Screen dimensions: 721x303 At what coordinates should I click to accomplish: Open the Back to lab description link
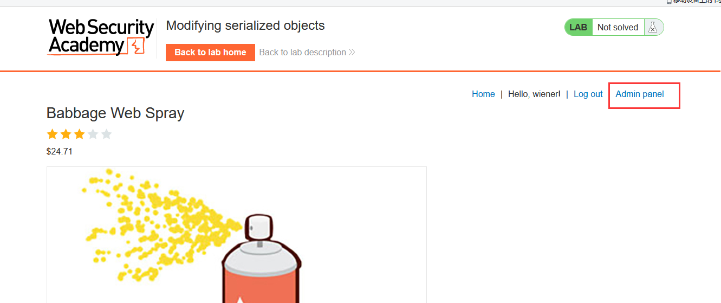[x=302, y=53]
